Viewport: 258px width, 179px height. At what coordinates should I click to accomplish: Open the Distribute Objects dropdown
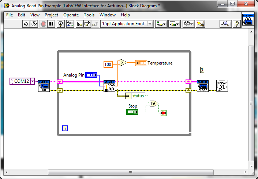(x=175, y=24)
